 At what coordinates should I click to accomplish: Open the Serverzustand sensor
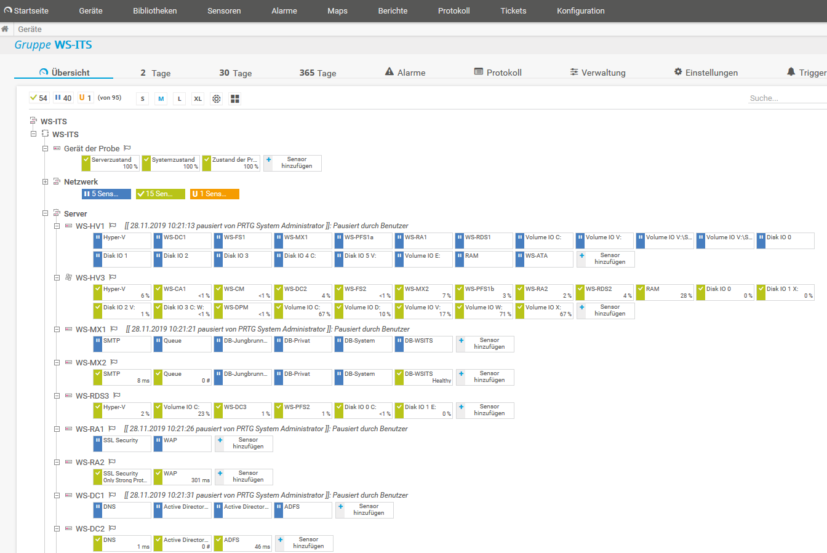111,163
